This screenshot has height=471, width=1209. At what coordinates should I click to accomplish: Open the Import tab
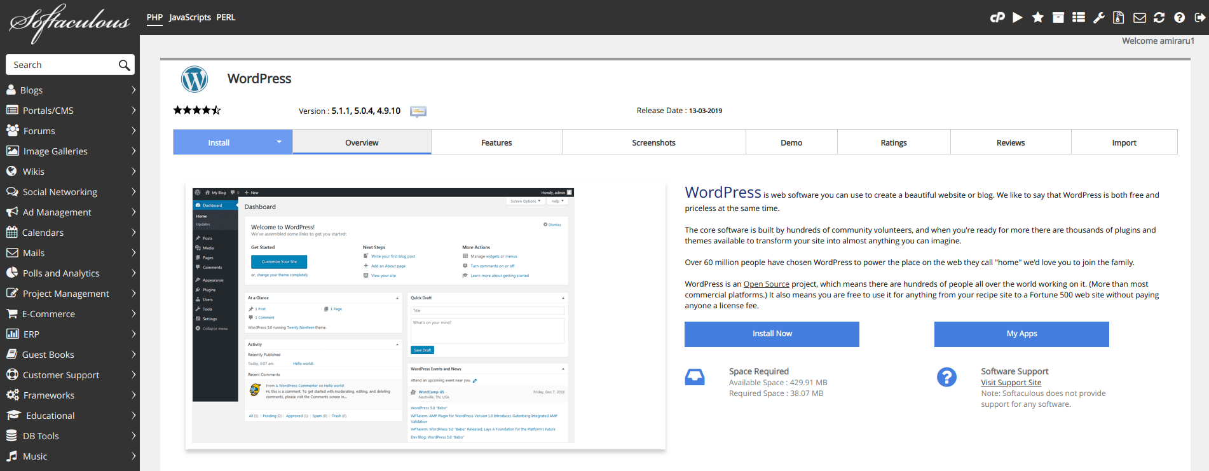tap(1124, 142)
